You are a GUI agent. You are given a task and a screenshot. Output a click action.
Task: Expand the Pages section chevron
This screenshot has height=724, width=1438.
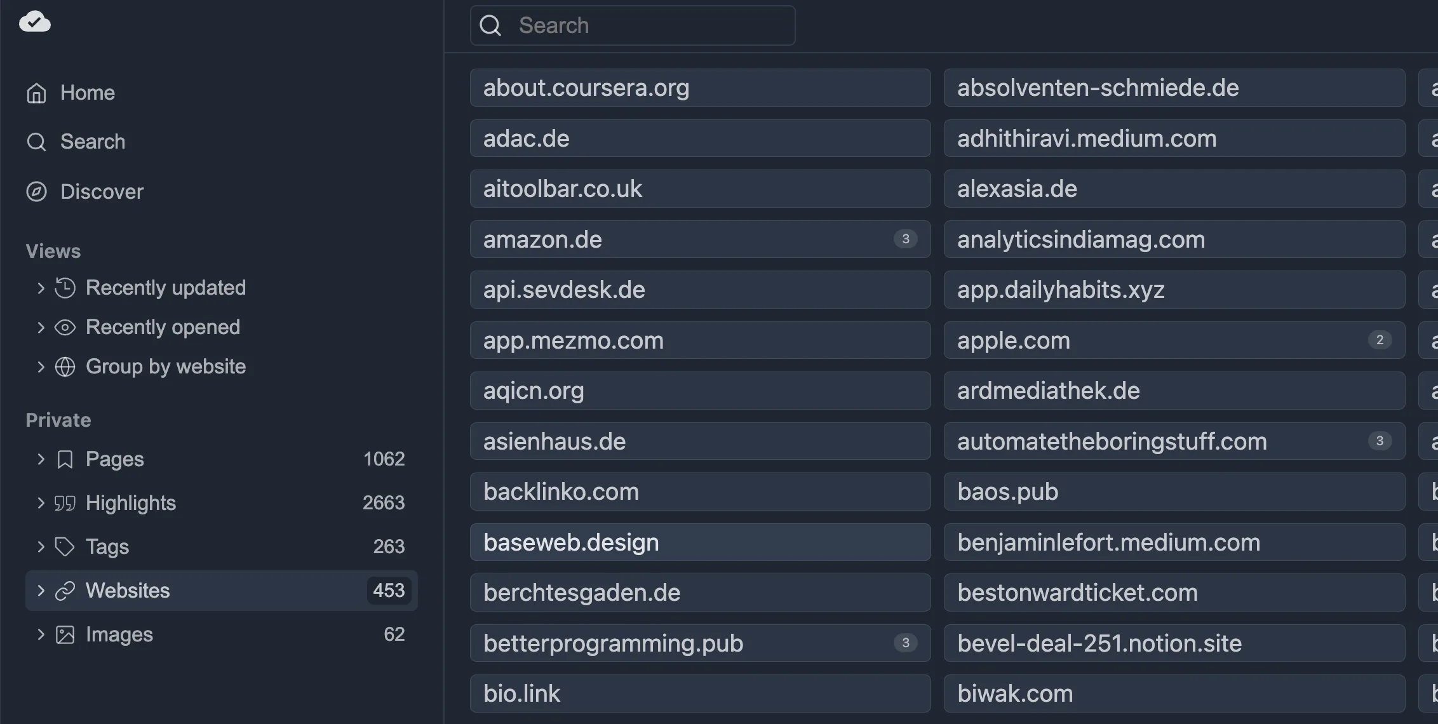(x=41, y=459)
